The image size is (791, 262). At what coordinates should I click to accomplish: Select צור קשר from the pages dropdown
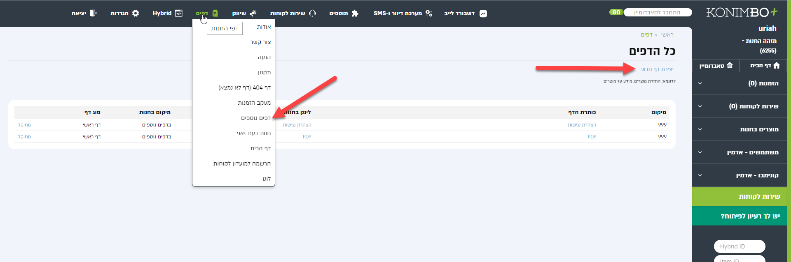tap(260, 42)
